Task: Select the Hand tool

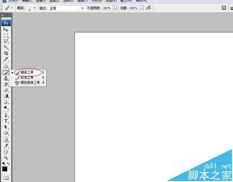Action: point(6,152)
